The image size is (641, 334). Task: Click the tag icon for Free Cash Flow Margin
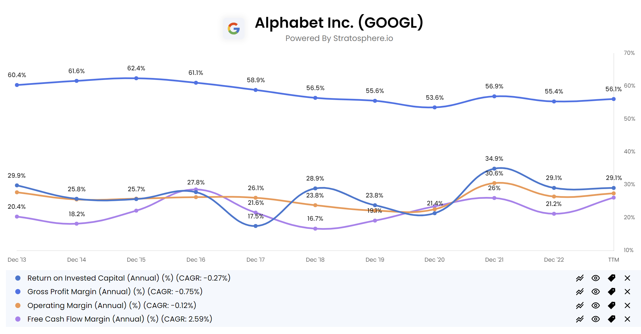click(x=611, y=319)
